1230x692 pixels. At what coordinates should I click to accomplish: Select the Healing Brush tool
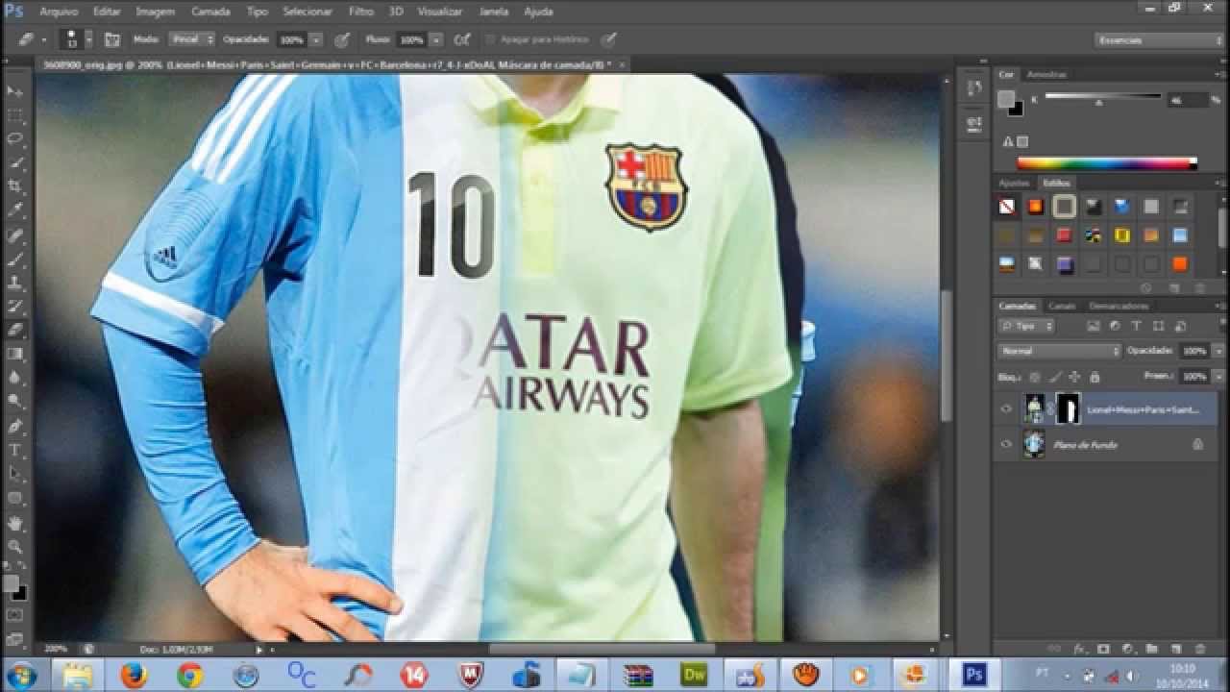(x=15, y=235)
